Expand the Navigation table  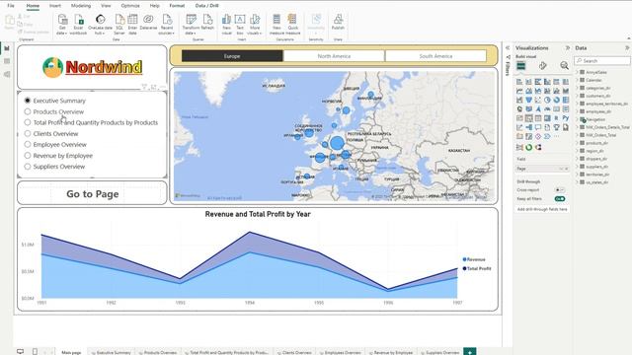(x=577, y=119)
